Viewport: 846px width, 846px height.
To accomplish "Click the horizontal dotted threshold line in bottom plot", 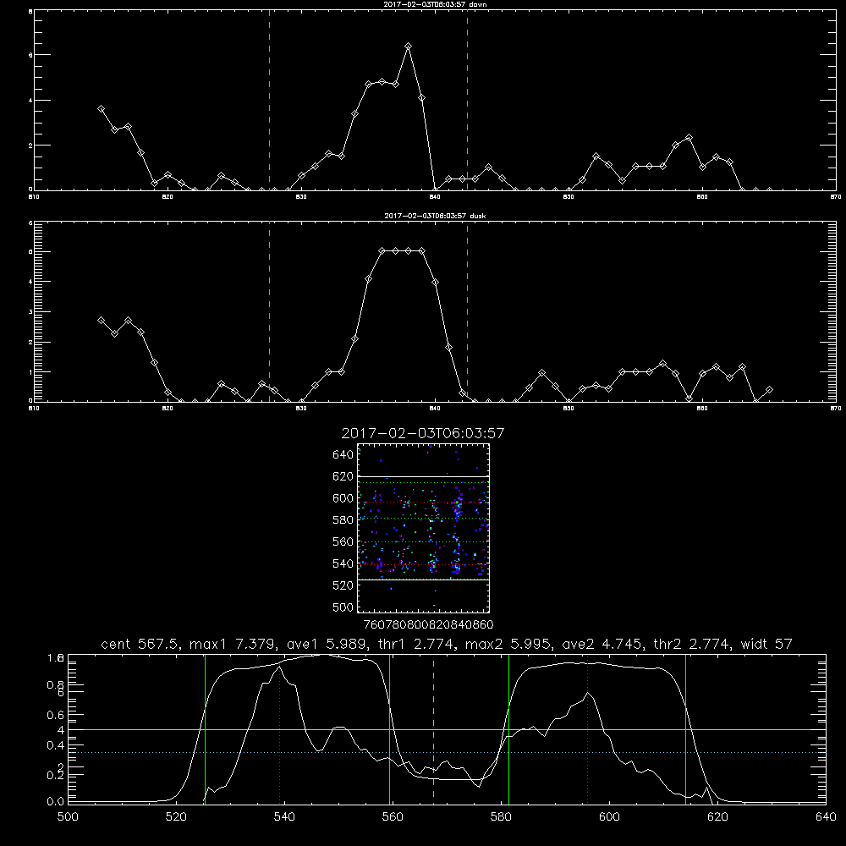I will click(x=447, y=752).
